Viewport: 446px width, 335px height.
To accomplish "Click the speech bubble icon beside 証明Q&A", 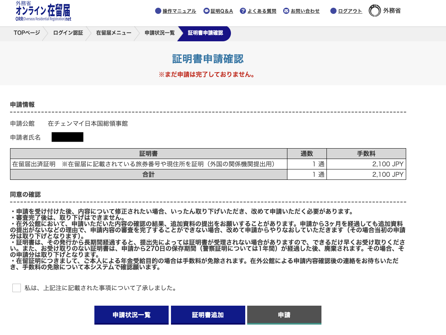I will click(x=207, y=11).
